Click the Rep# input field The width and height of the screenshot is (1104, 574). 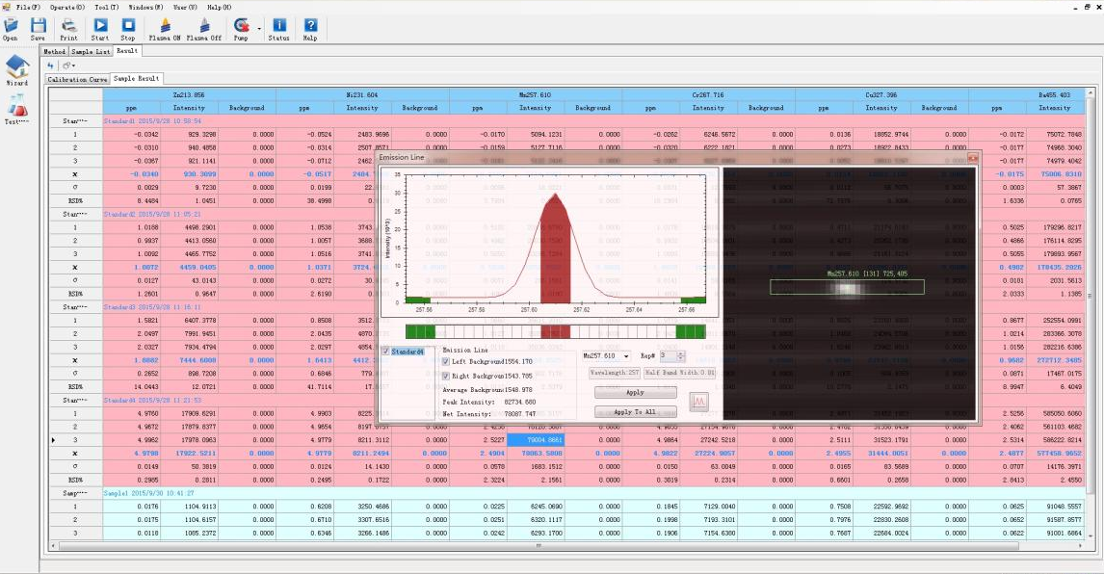point(668,356)
